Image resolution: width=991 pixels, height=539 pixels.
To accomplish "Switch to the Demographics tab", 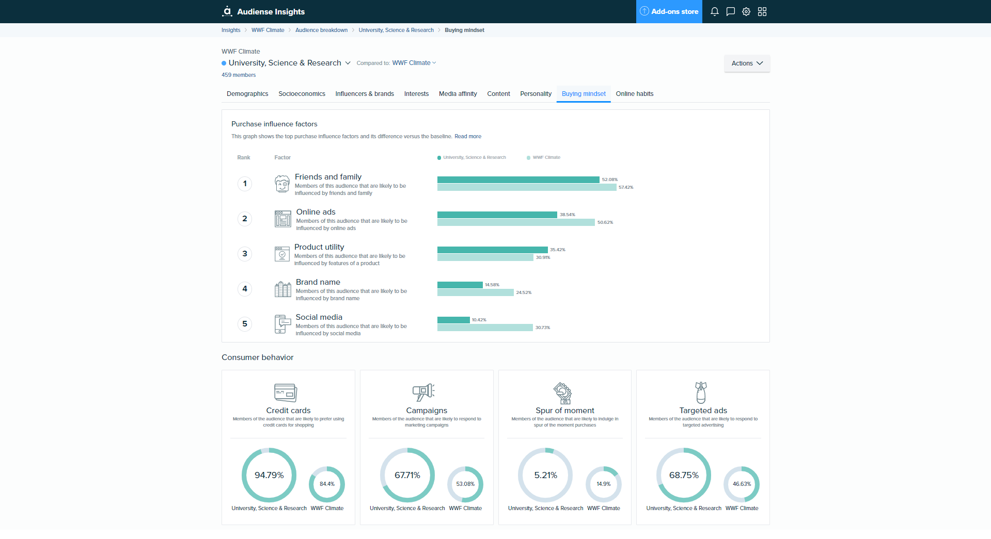I will (247, 94).
